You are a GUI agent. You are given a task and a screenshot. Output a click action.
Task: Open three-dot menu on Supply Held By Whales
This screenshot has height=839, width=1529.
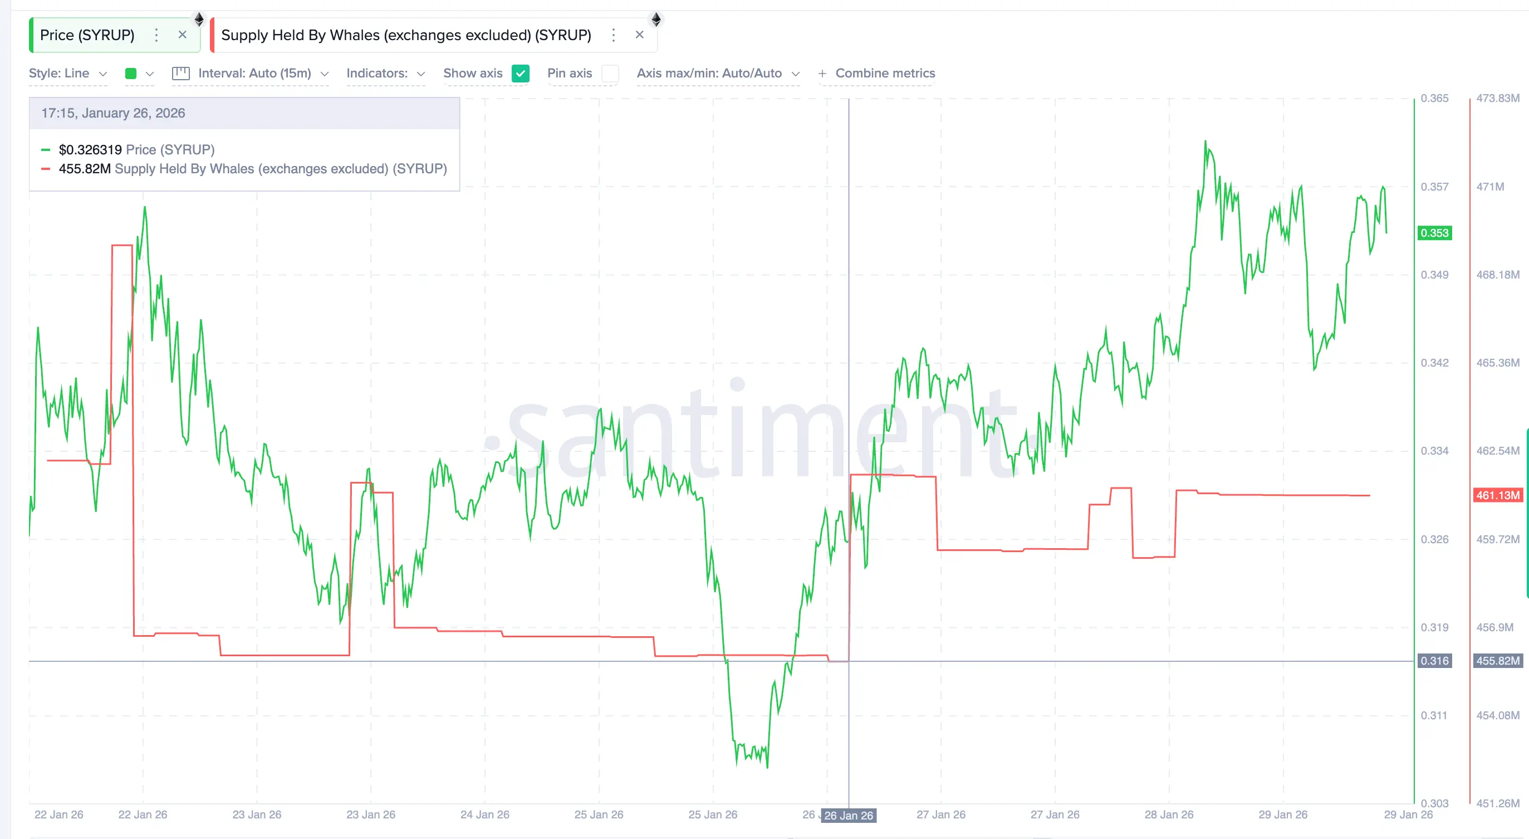(614, 35)
